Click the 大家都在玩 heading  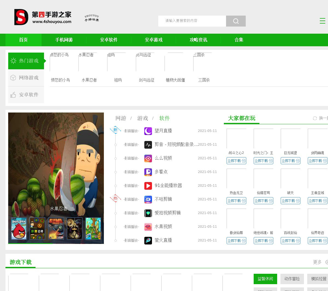pos(242,118)
